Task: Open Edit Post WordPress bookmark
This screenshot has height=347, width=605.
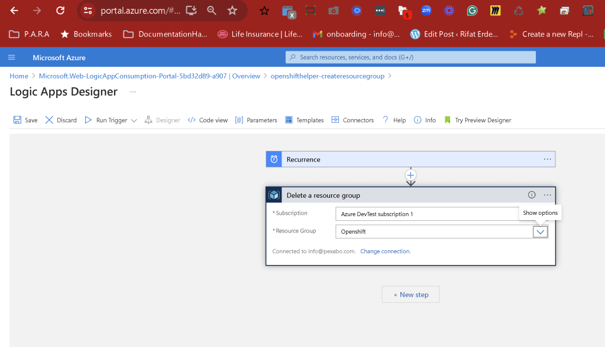Action: pyautogui.click(x=454, y=34)
